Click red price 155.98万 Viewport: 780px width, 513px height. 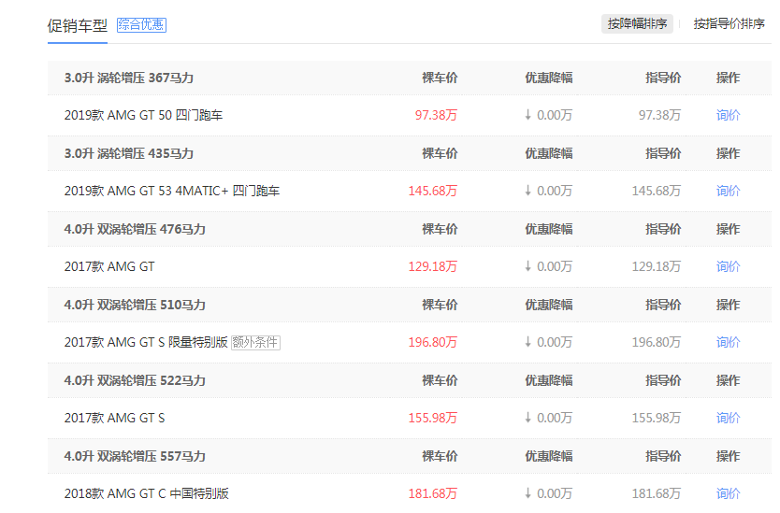(x=433, y=418)
